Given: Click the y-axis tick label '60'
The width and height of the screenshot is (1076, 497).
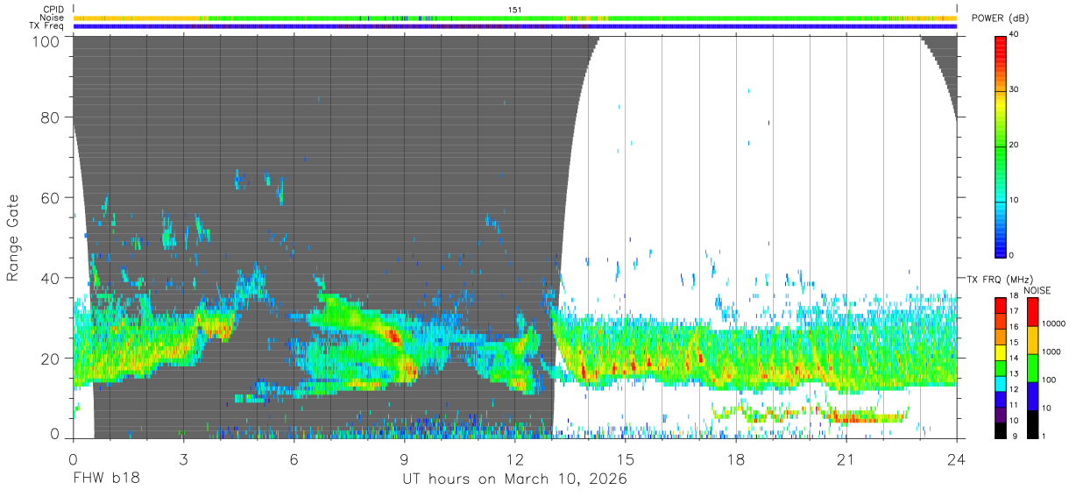Looking at the screenshot, I should [51, 198].
